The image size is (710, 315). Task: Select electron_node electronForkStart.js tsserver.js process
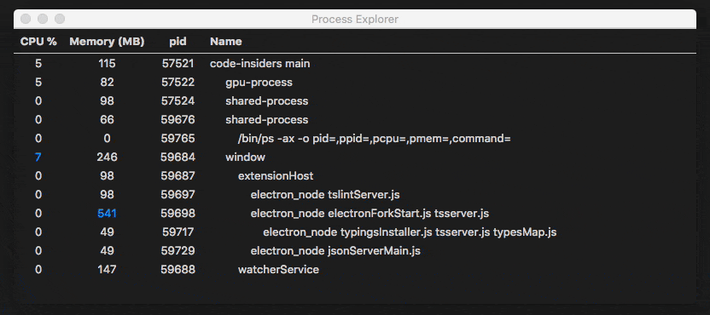pos(355,214)
